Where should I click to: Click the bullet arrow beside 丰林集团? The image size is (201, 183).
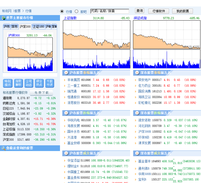pyautogui.click(x=65, y=80)
